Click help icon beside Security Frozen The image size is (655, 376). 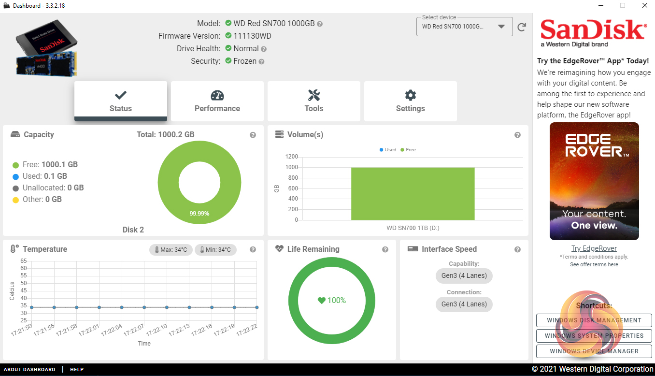tap(261, 61)
